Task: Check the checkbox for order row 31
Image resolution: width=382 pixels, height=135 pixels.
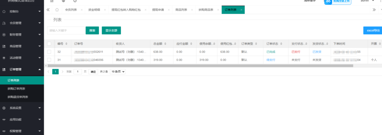Action: pos(49,60)
